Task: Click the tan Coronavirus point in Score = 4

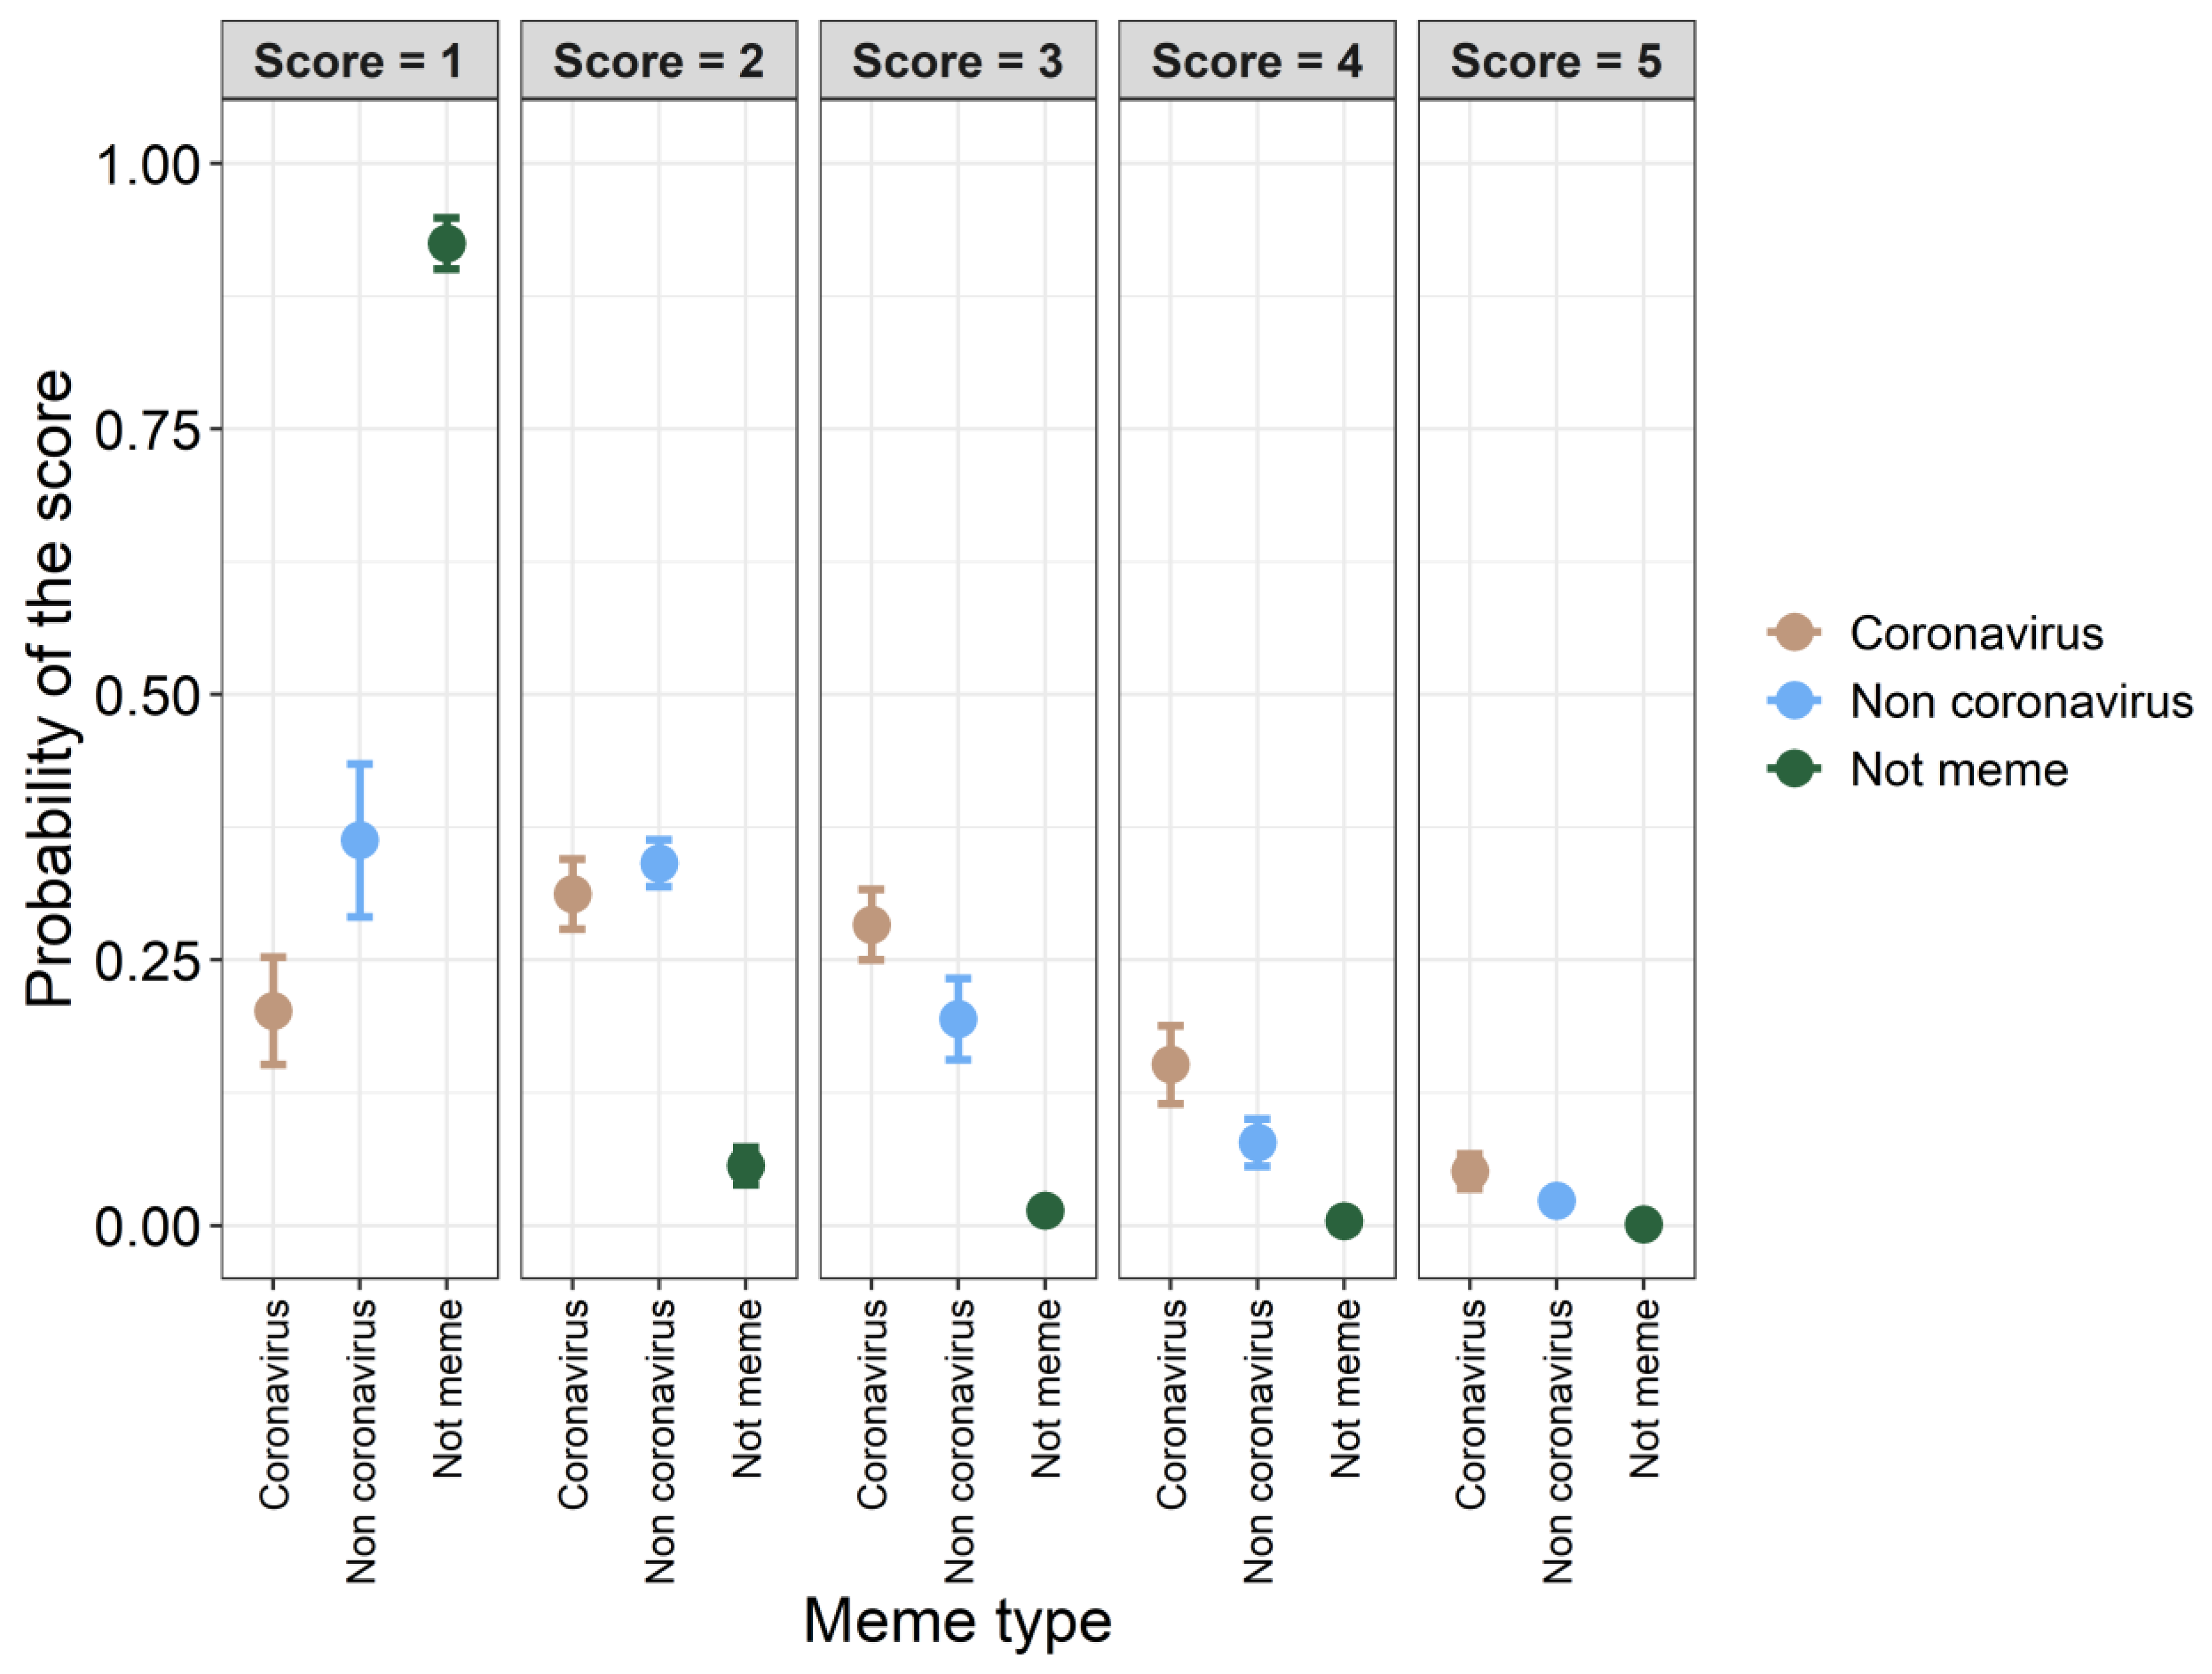Action: pyautogui.click(x=1170, y=1064)
